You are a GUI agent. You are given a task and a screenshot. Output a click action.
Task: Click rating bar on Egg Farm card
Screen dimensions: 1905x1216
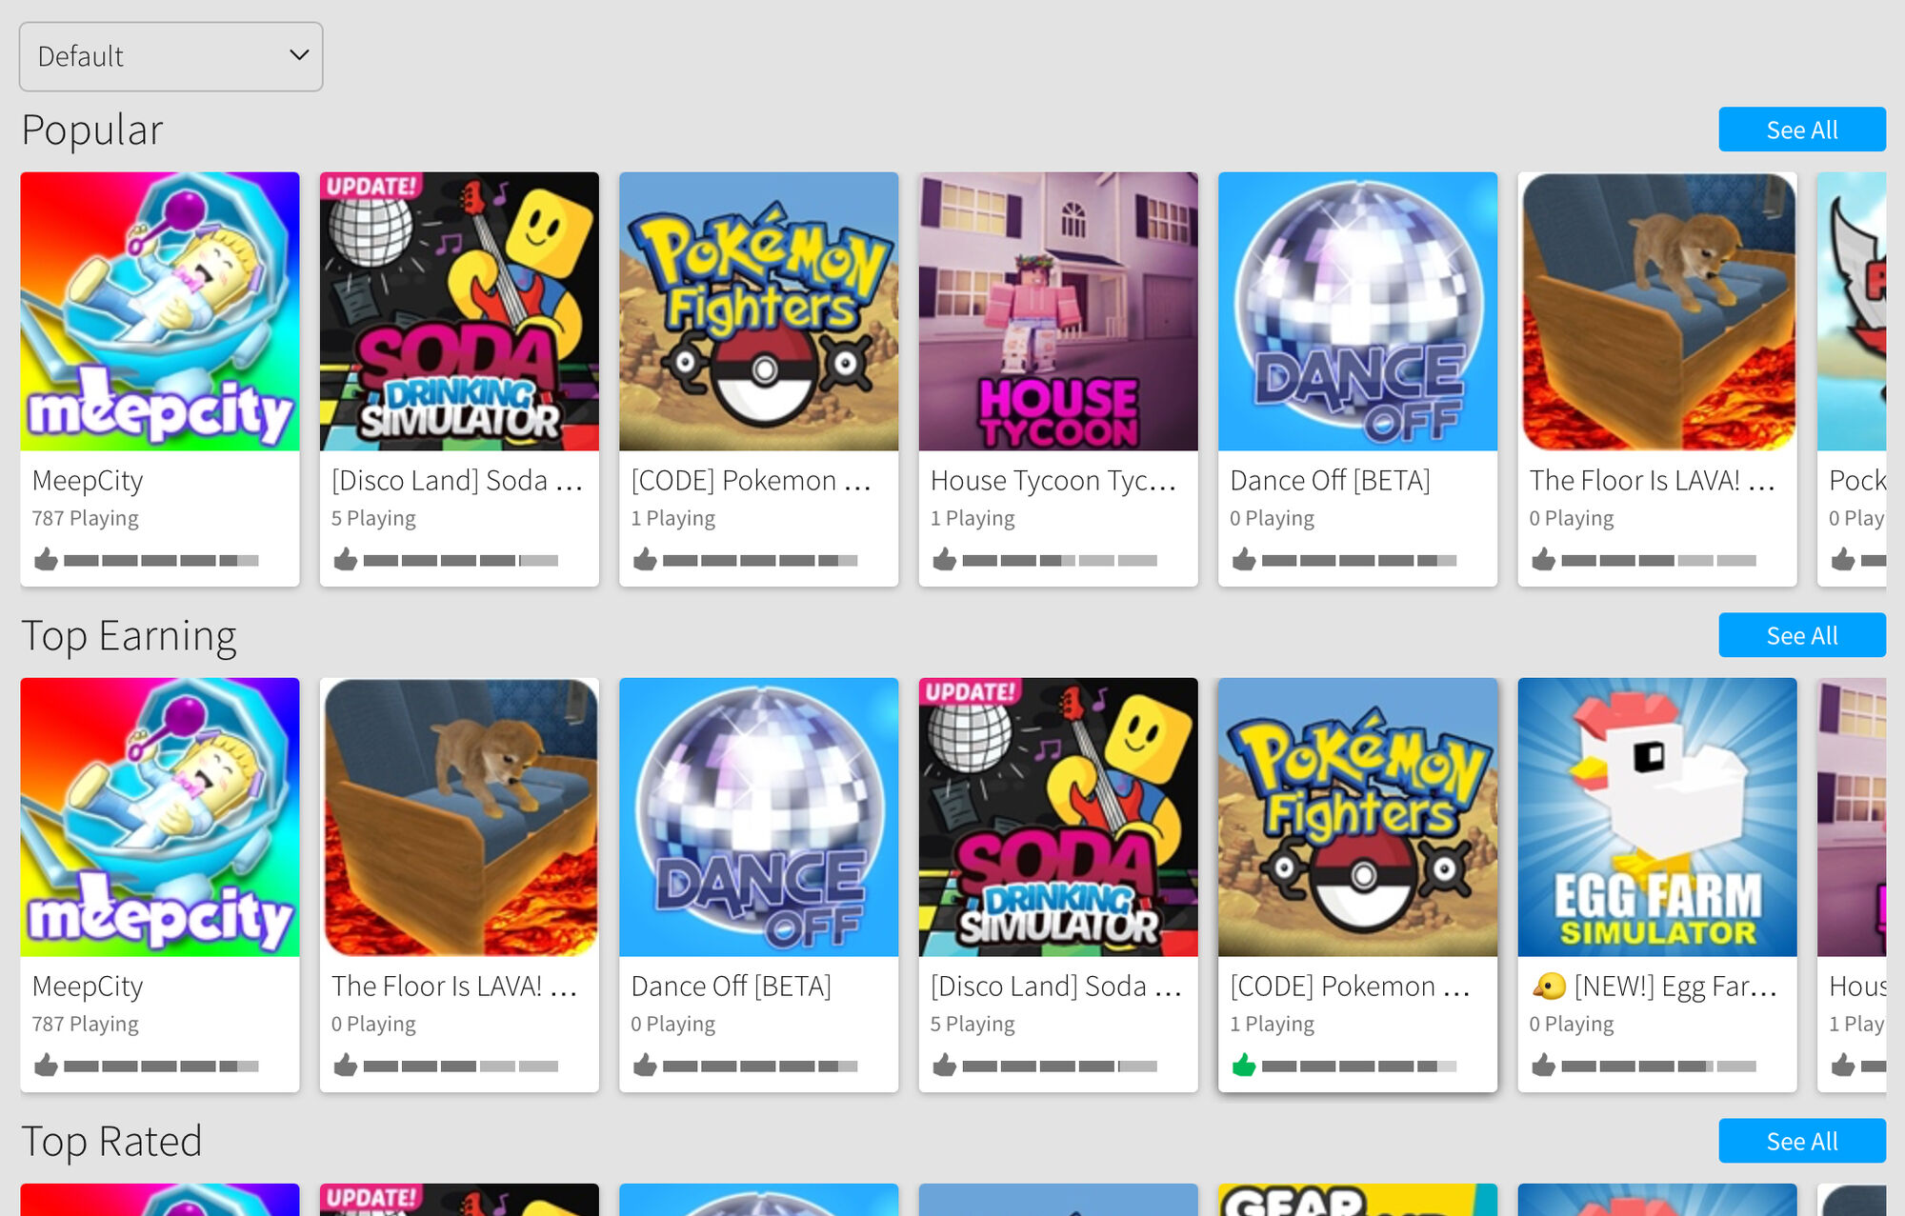[1659, 1066]
